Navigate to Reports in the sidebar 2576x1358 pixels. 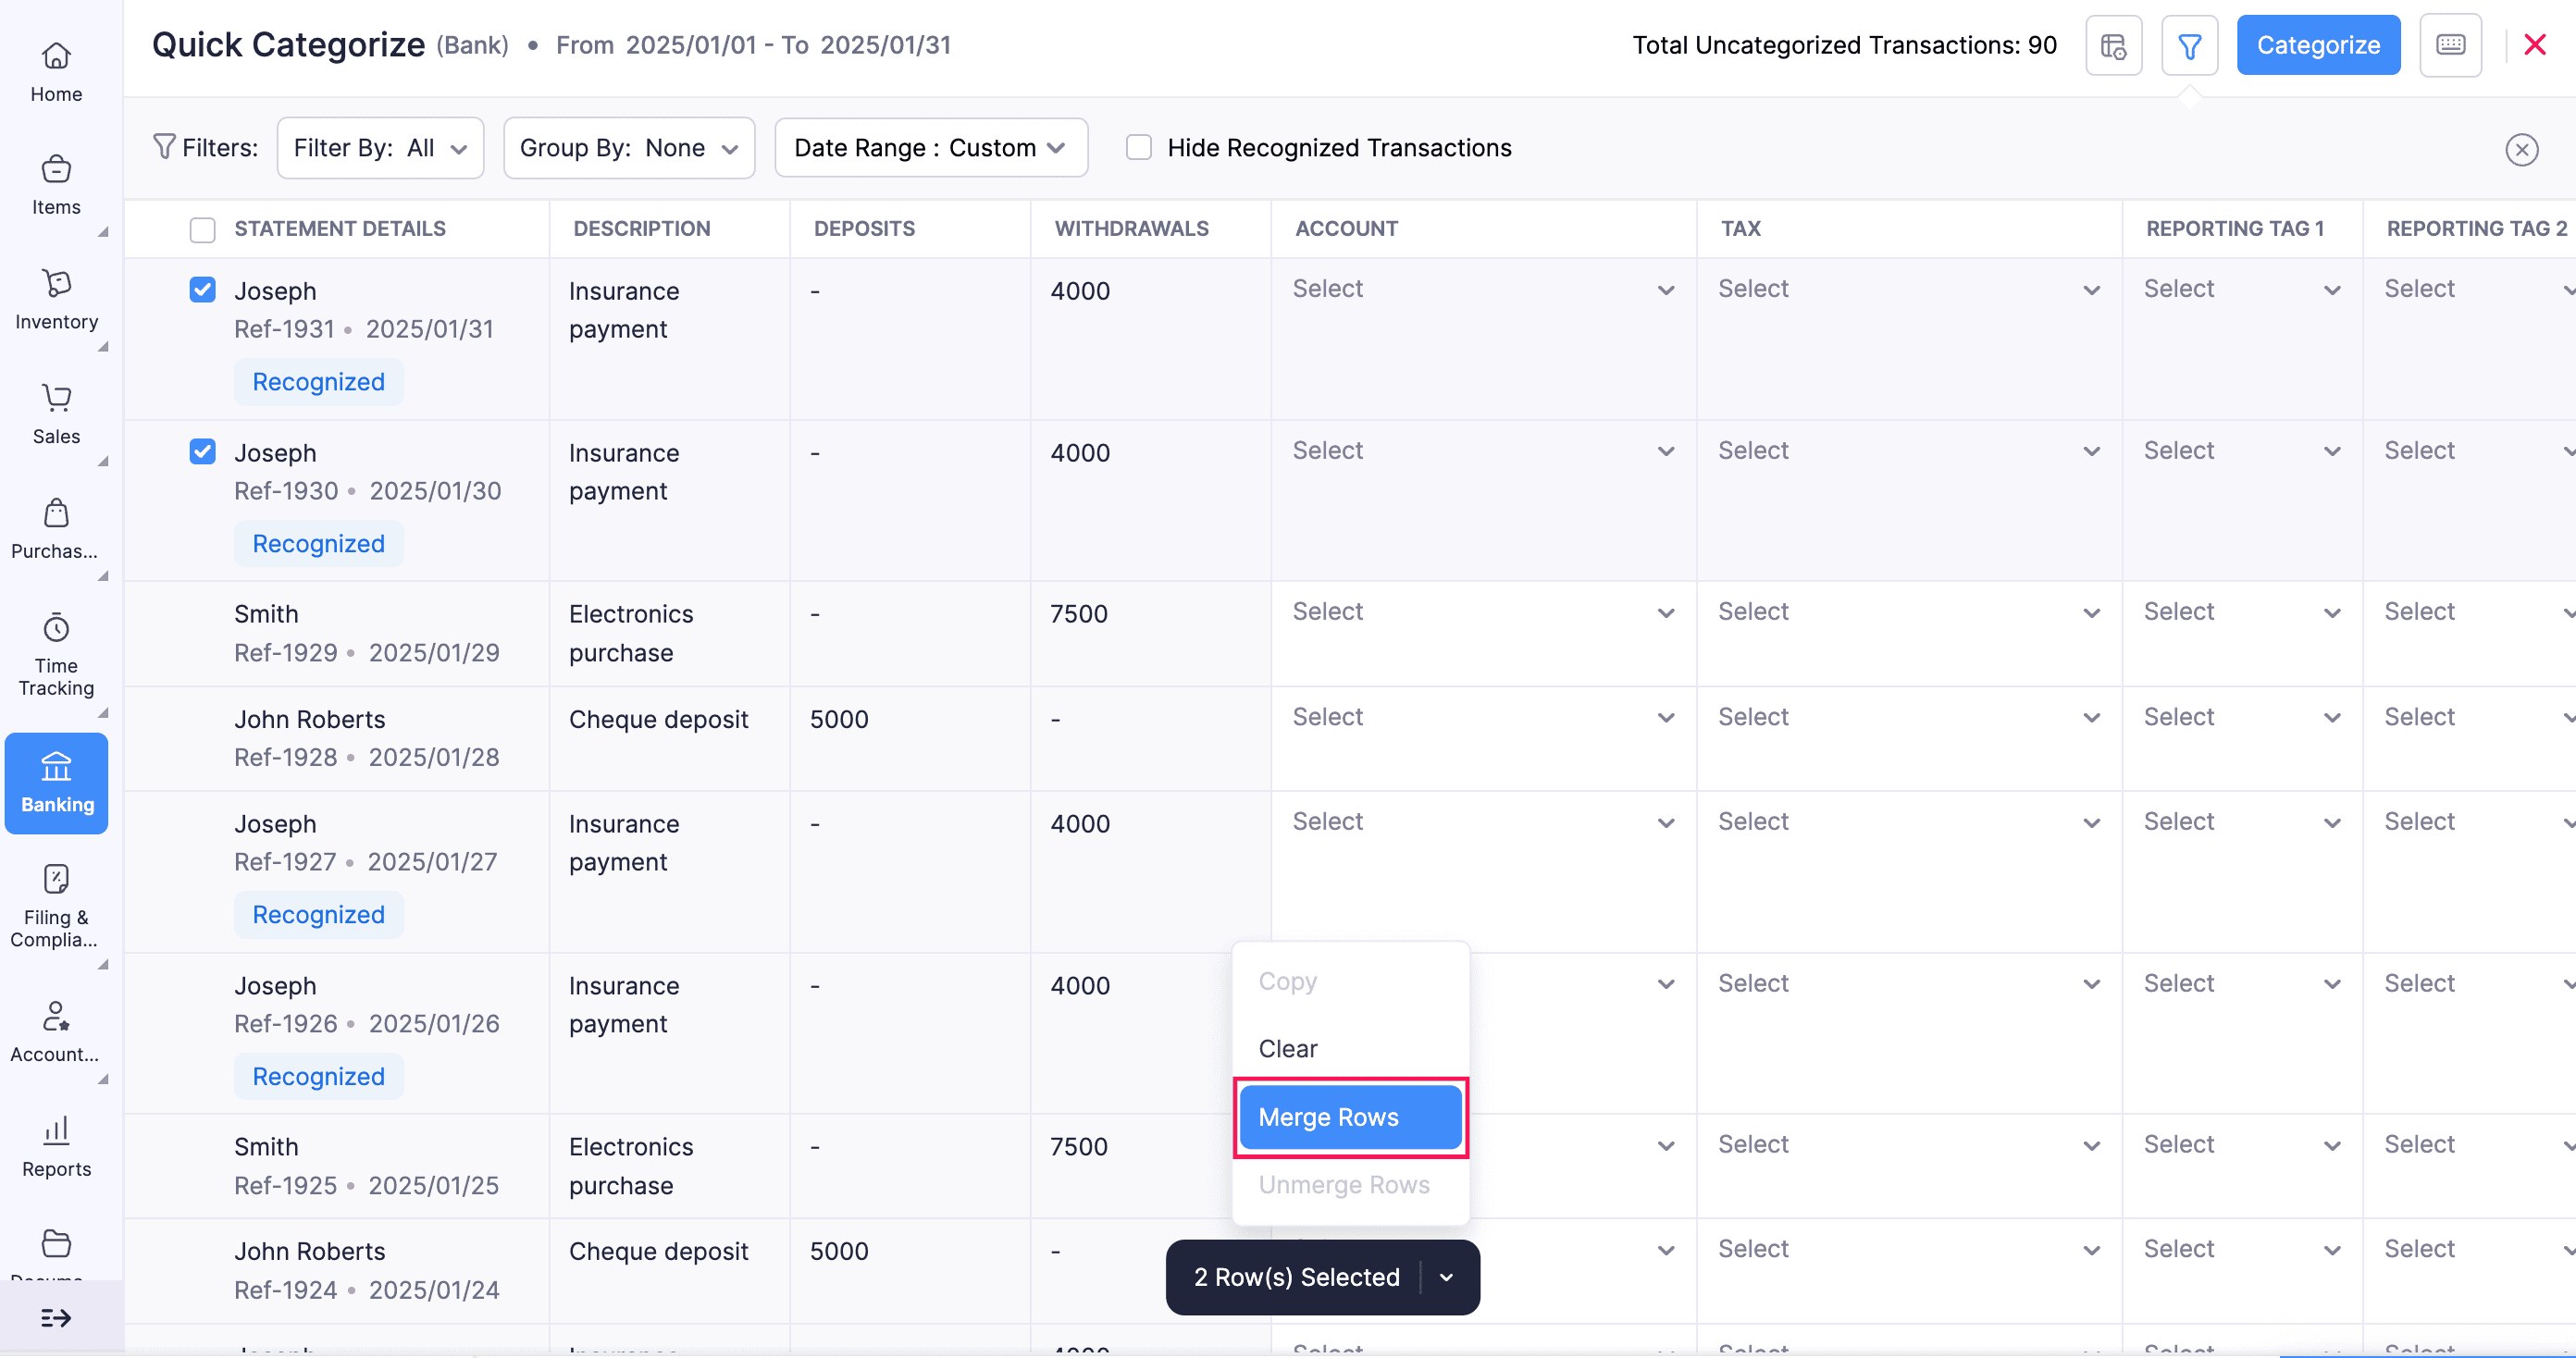coord(56,1147)
